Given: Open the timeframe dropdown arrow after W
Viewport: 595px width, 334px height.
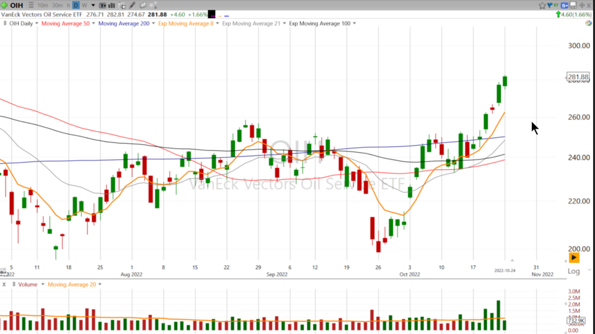Looking at the screenshot, I should click(94, 5).
